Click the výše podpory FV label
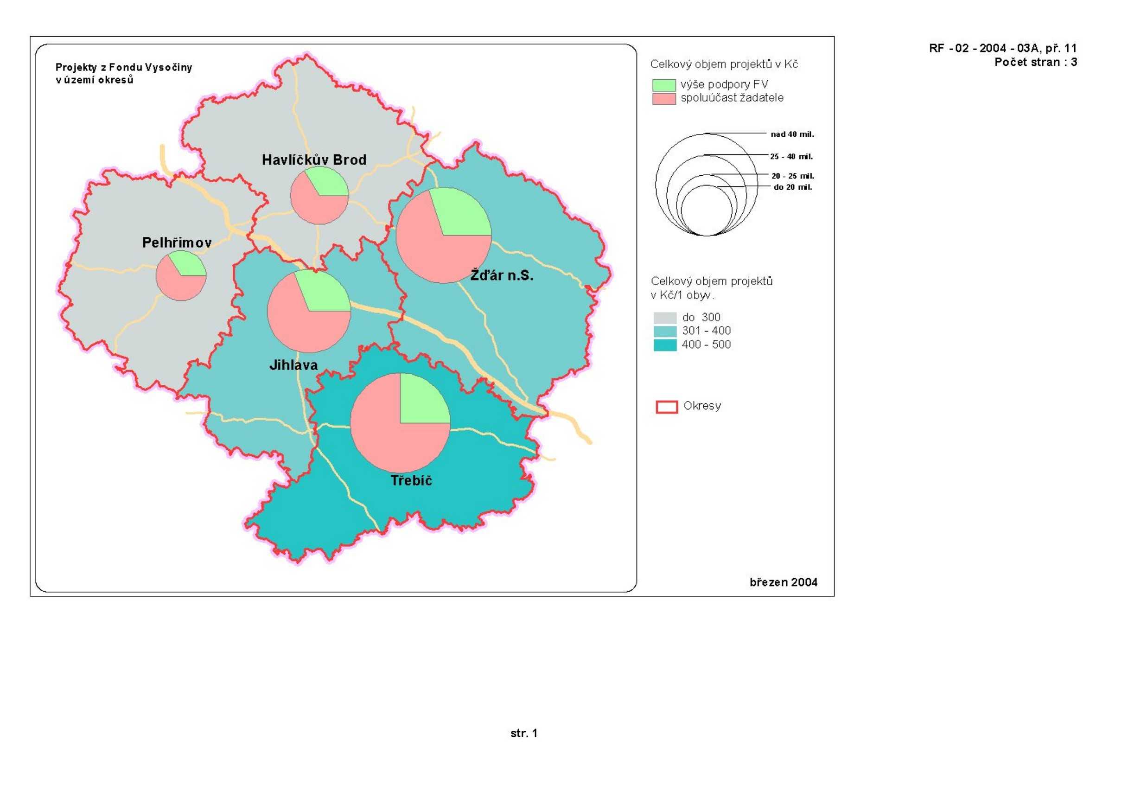The height and width of the screenshot is (804, 1147). pyautogui.click(x=724, y=84)
